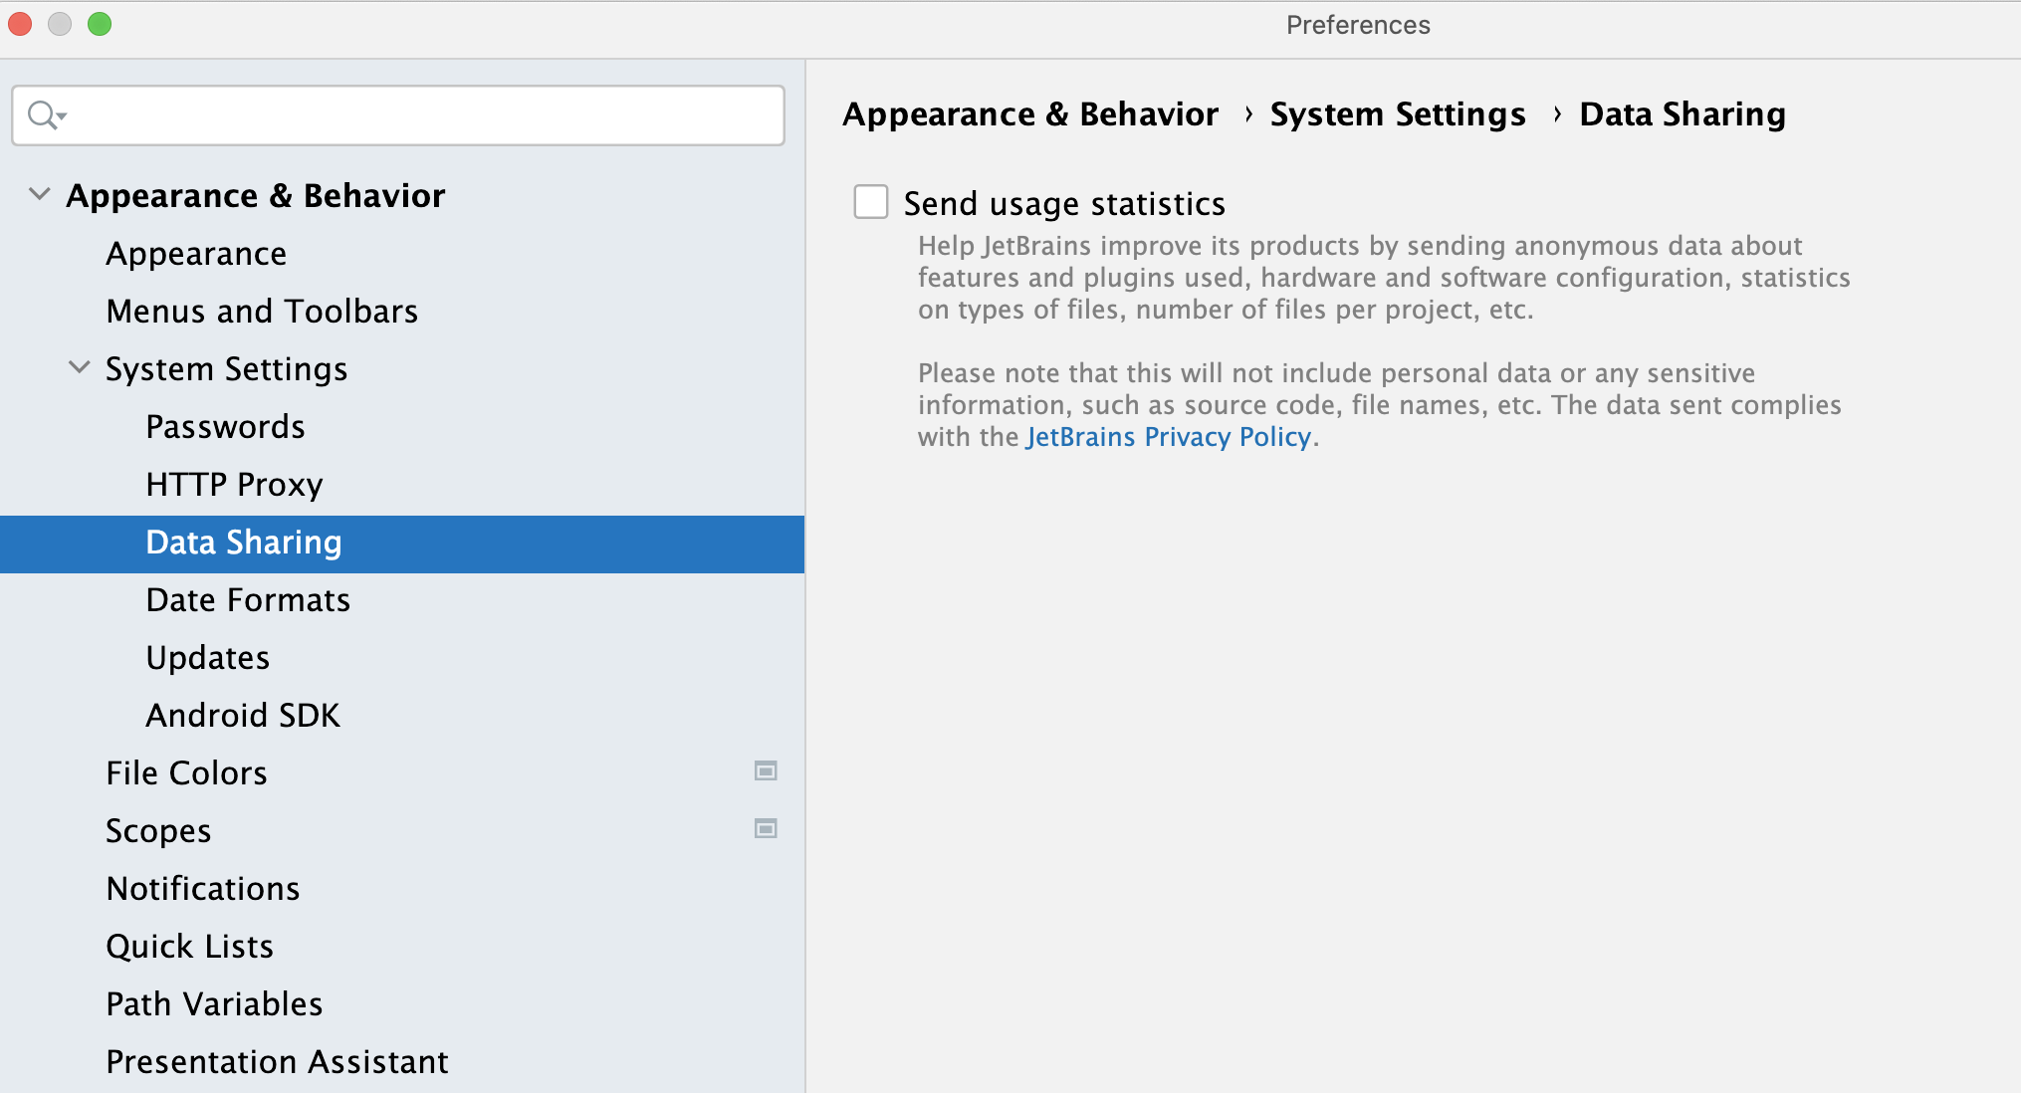Image resolution: width=2021 pixels, height=1093 pixels.
Task: Click the Preferences search field
Action: coord(399,114)
